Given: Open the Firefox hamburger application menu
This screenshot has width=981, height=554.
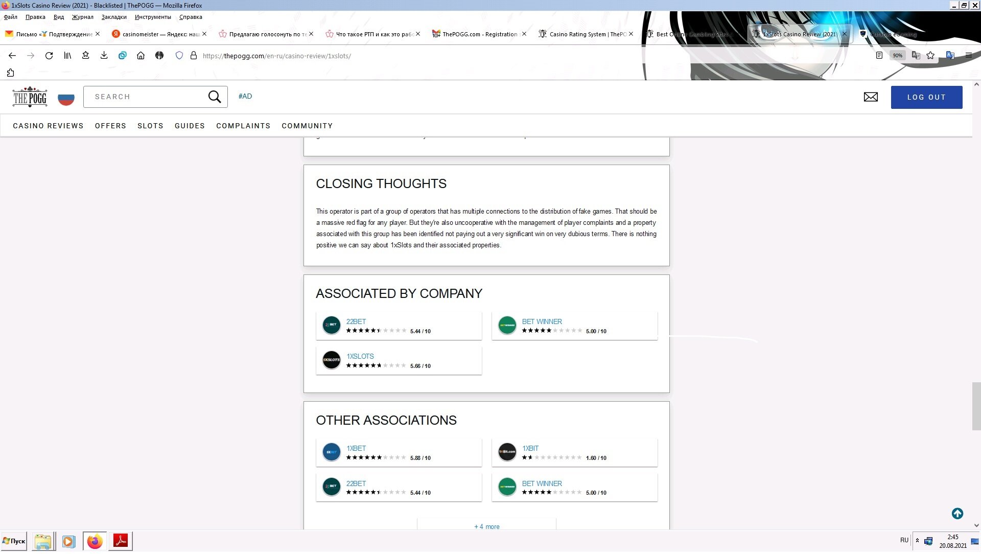Looking at the screenshot, I should 968,56.
